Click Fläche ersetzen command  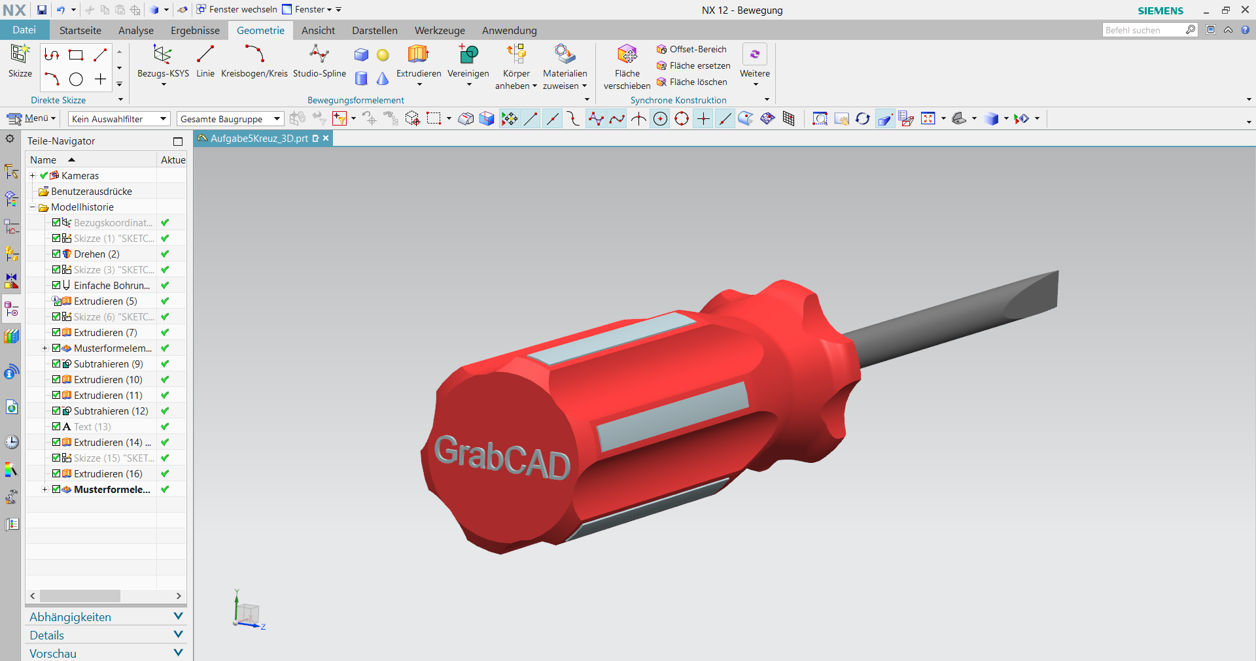point(693,65)
